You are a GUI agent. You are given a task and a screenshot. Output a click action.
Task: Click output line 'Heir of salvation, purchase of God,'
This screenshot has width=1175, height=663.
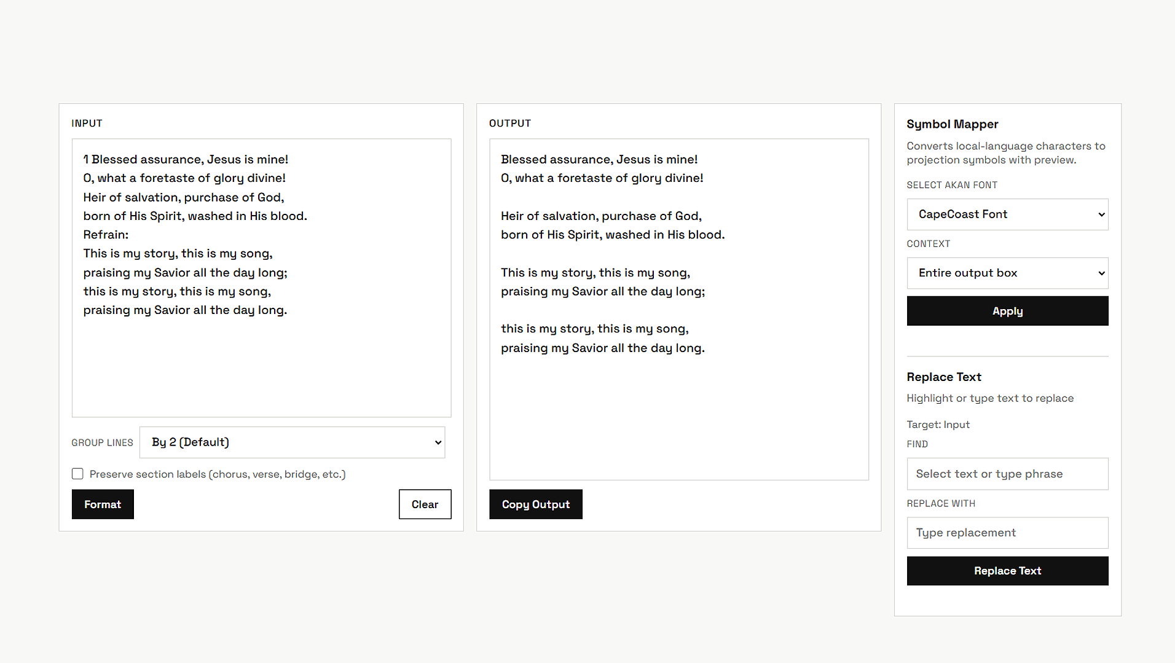click(601, 216)
